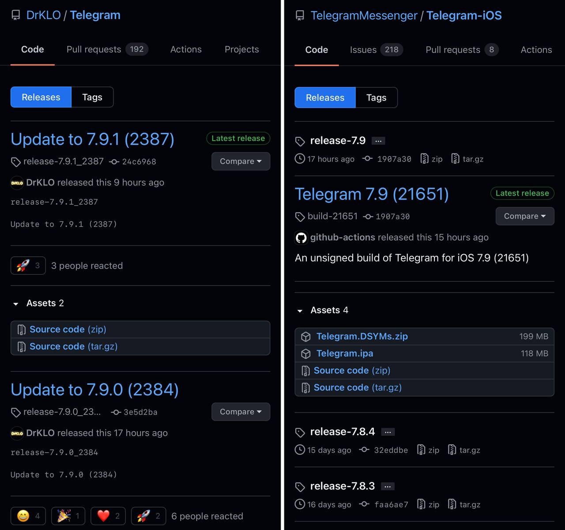Select Code tab in Telegram-iOS repo

pyautogui.click(x=316, y=50)
